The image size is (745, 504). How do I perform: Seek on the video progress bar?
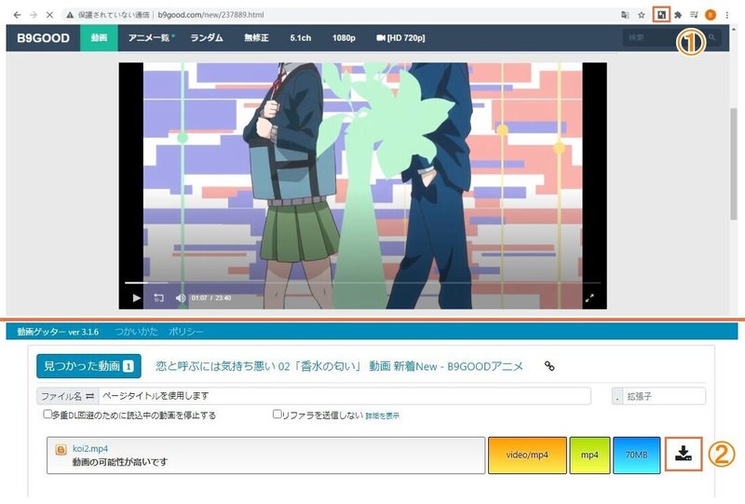tap(362, 283)
